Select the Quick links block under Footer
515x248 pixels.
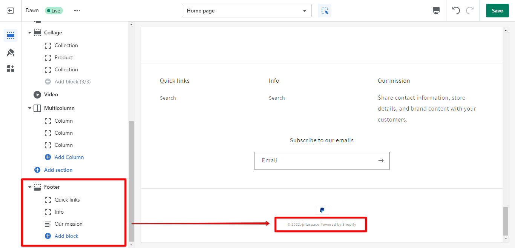pos(67,200)
